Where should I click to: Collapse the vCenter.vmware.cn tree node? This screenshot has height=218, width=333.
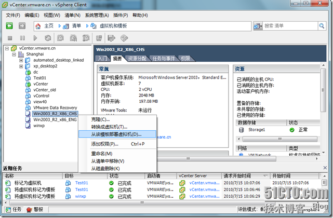point(7,48)
